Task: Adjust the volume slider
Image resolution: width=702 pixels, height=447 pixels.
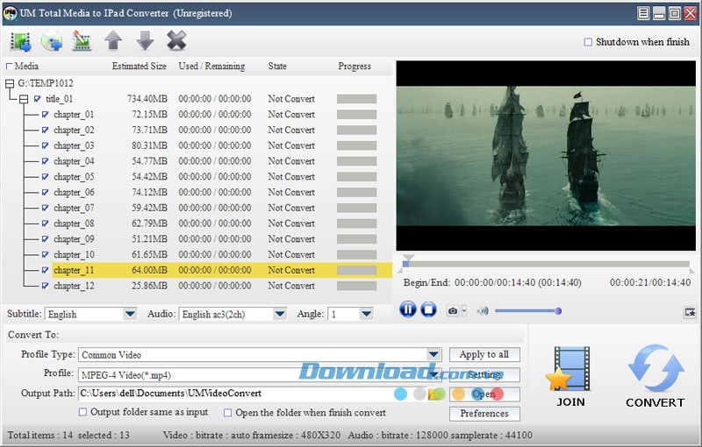Action: click(527, 311)
